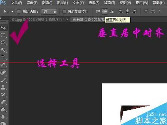
Task: Select the Brush tool
Action: coord(3,80)
